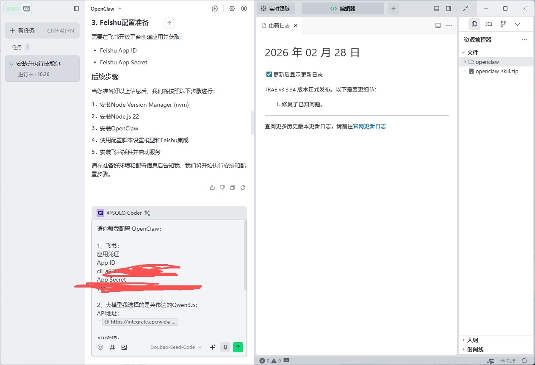Screen dimensions: 535x365
Task: Click the thumbs down feedback icon
Action: pyautogui.click(x=222, y=188)
